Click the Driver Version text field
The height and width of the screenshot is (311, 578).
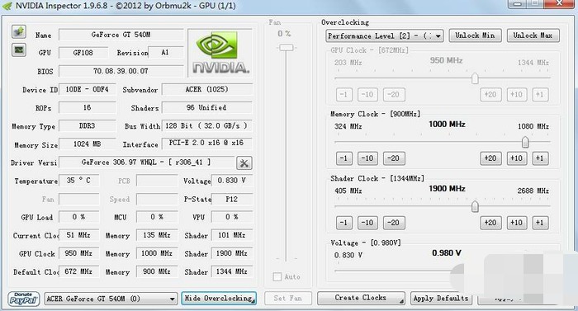click(x=147, y=163)
